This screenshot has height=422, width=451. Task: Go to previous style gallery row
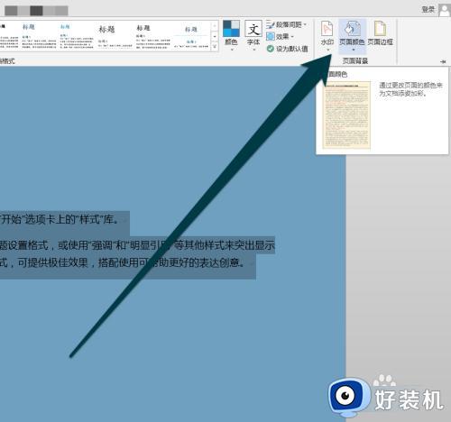point(215,26)
